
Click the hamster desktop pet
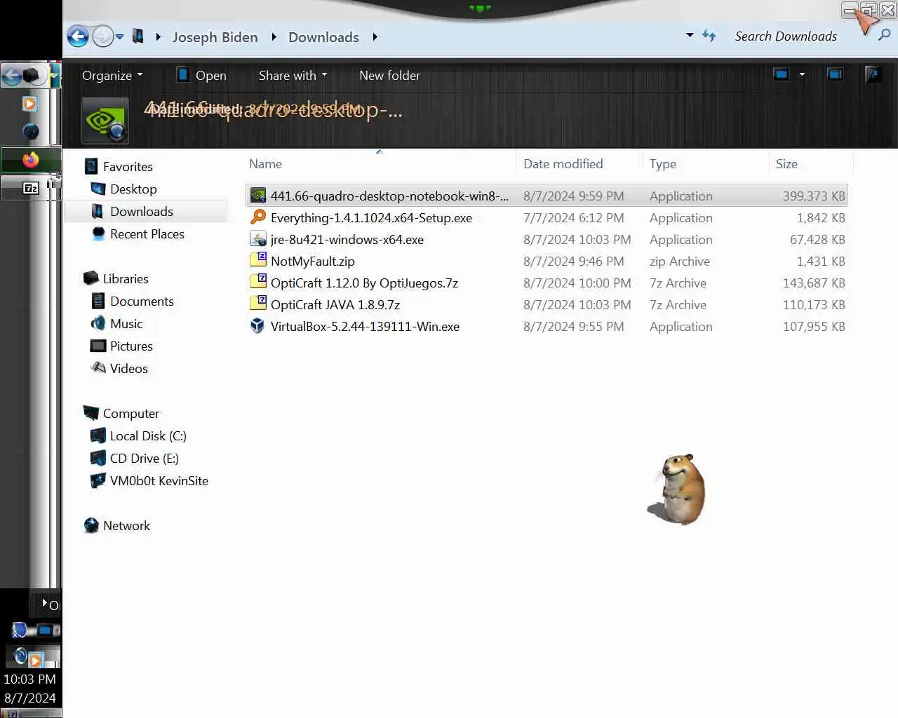677,489
